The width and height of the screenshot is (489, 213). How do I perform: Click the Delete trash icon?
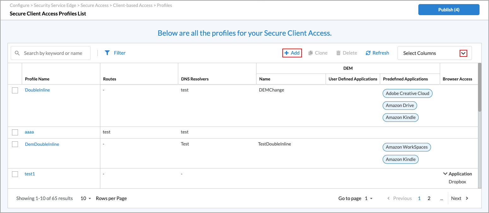pos(339,53)
